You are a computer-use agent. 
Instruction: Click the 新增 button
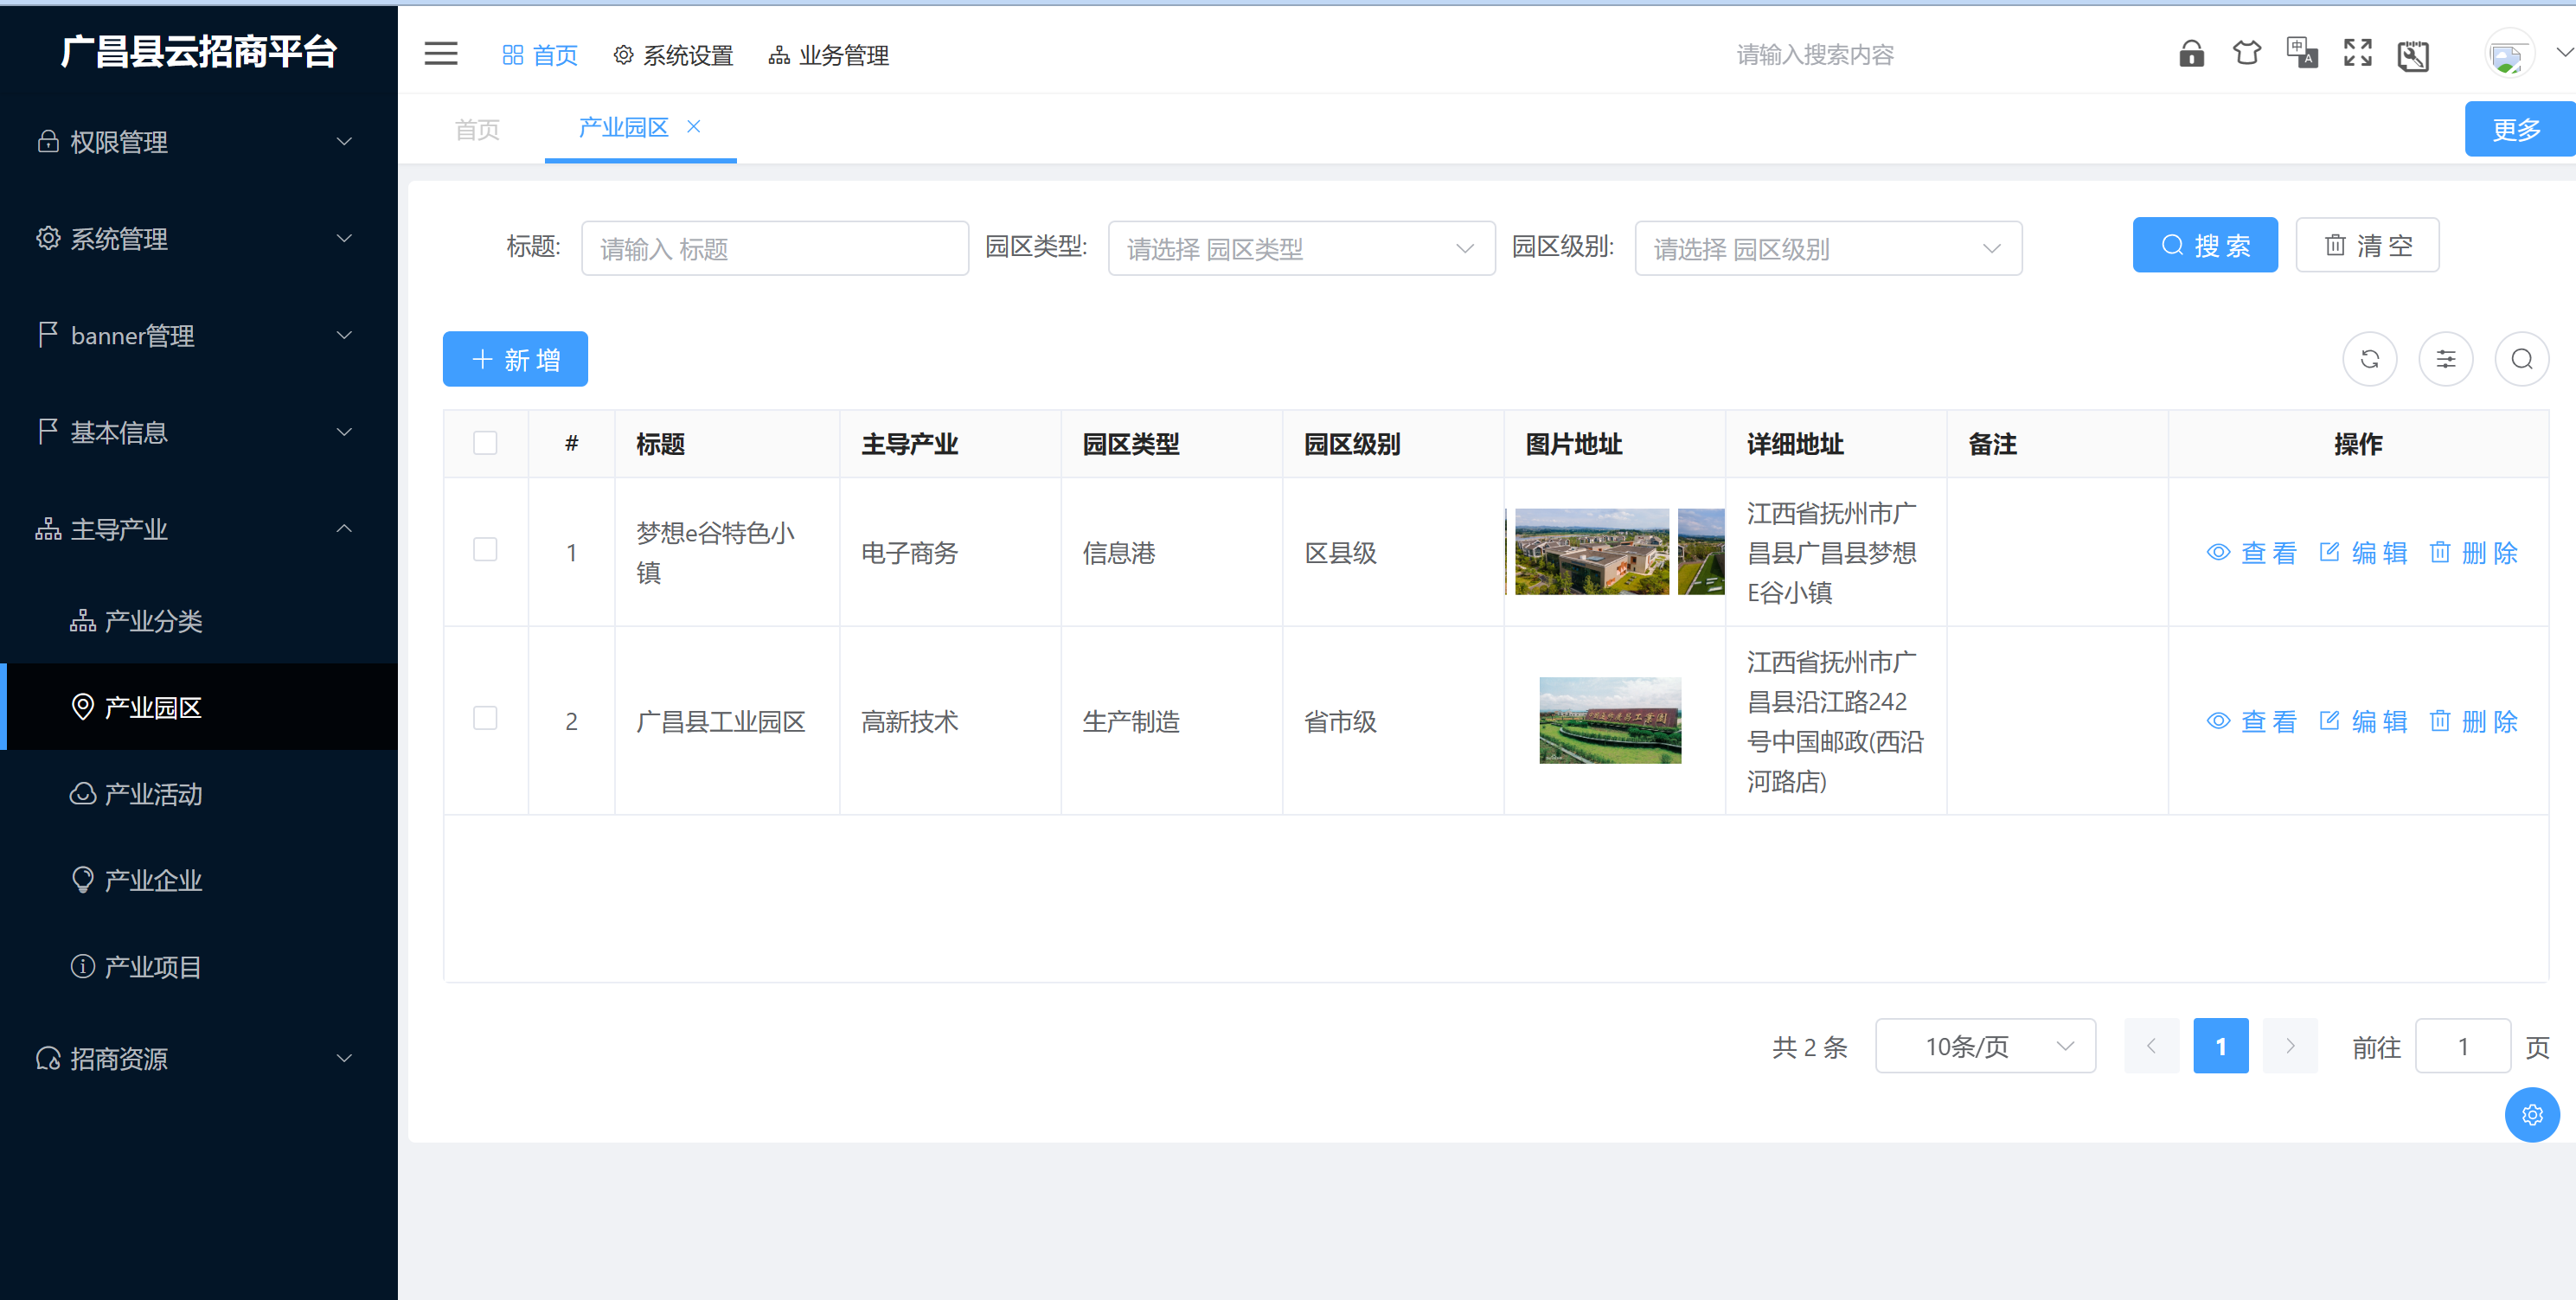(x=515, y=359)
